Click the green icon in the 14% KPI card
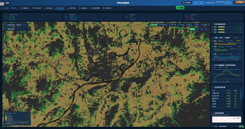The height and width of the screenshot is (129, 245). tap(127, 17)
